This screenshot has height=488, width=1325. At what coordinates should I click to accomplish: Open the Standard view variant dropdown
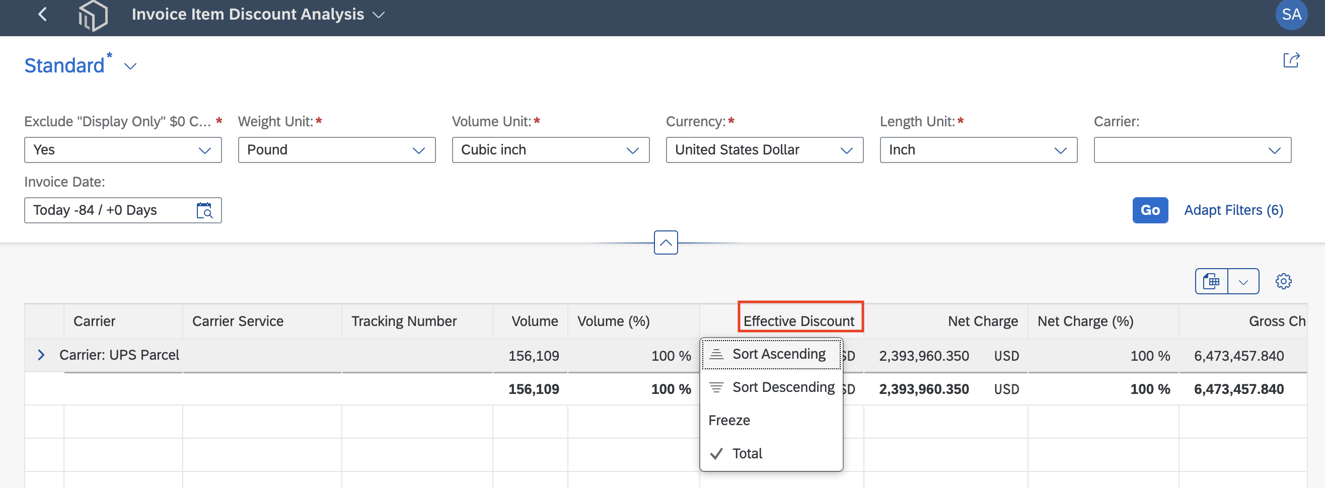131,66
